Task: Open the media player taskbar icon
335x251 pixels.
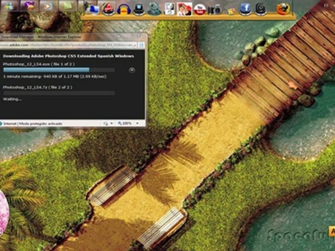Action: pos(47,6)
